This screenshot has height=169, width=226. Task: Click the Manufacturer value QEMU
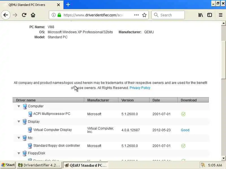[149, 32]
